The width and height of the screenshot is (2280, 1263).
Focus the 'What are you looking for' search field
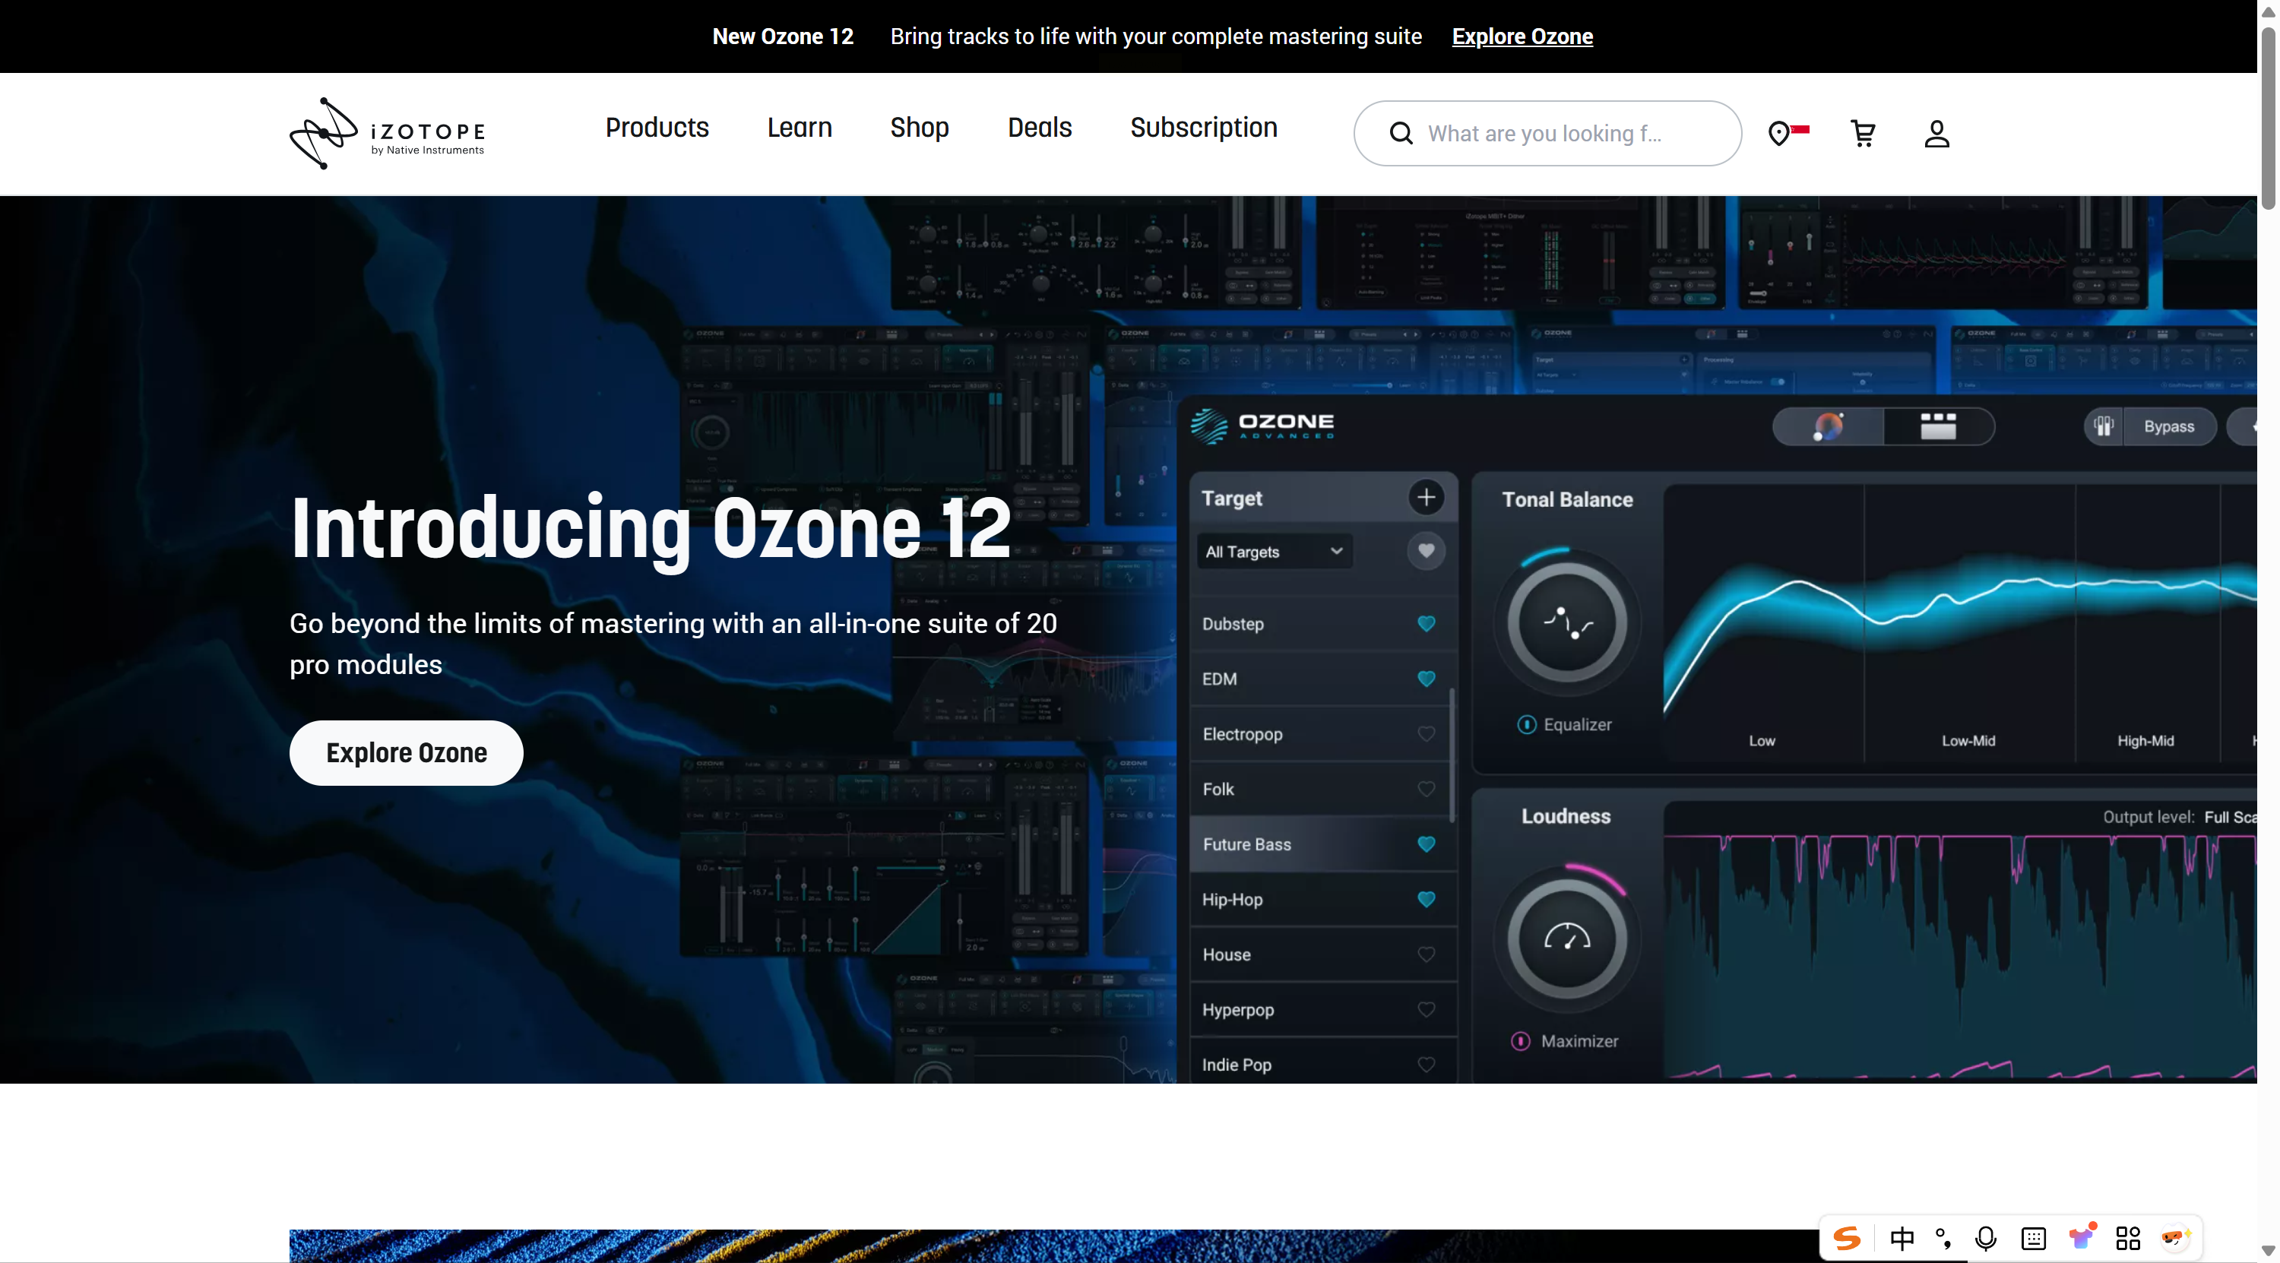pyautogui.click(x=1547, y=134)
